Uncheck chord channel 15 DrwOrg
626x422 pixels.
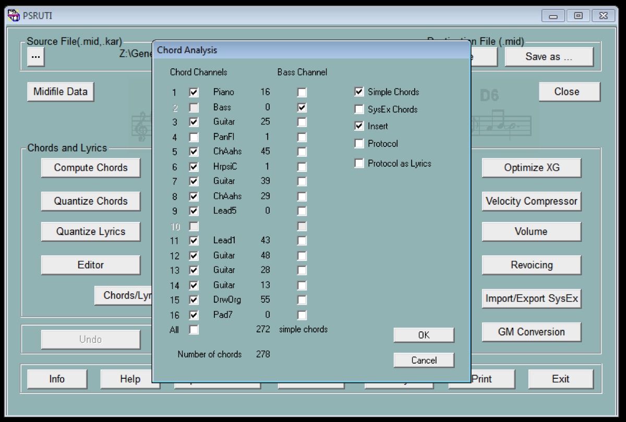click(x=194, y=300)
